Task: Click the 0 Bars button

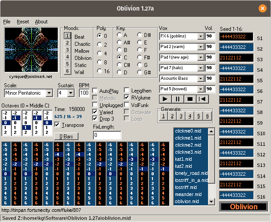Action: pyautogui.click(x=67, y=137)
